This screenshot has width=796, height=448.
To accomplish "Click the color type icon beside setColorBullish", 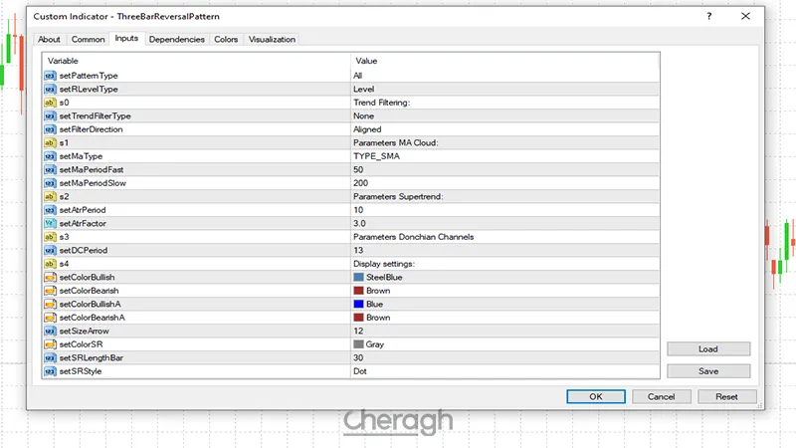I will pyautogui.click(x=50, y=277).
